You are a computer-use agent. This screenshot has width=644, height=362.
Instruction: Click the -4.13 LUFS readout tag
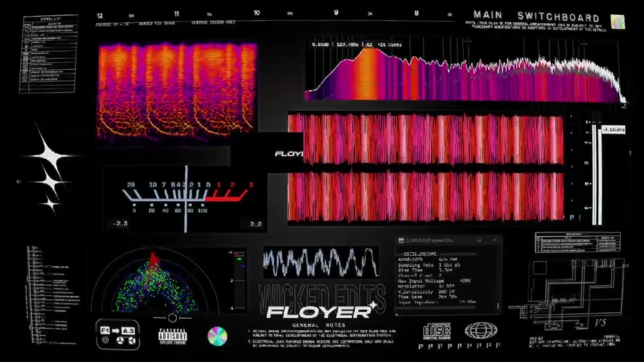tap(614, 130)
